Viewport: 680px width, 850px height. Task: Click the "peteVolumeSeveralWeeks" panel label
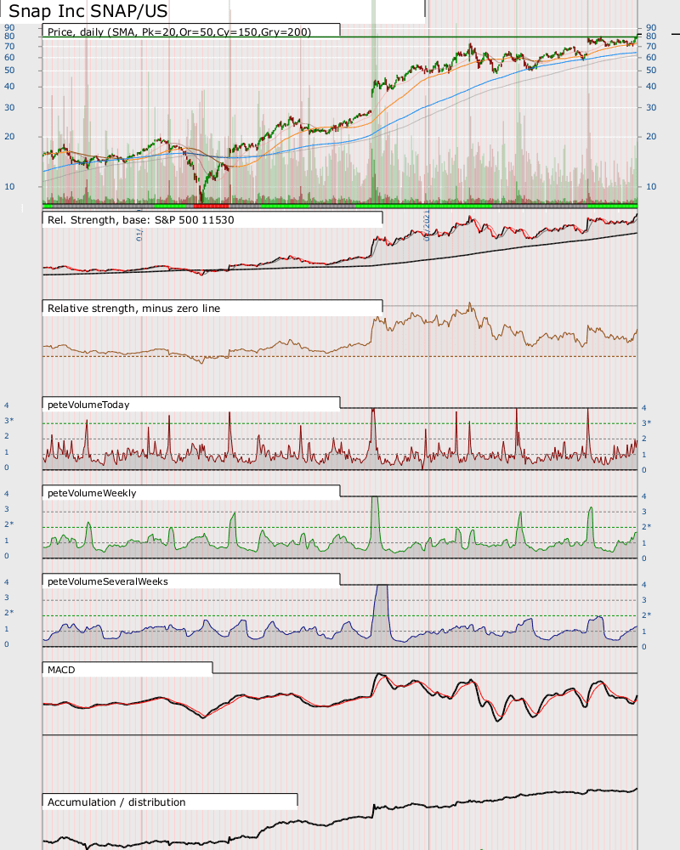[x=108, y=581]
